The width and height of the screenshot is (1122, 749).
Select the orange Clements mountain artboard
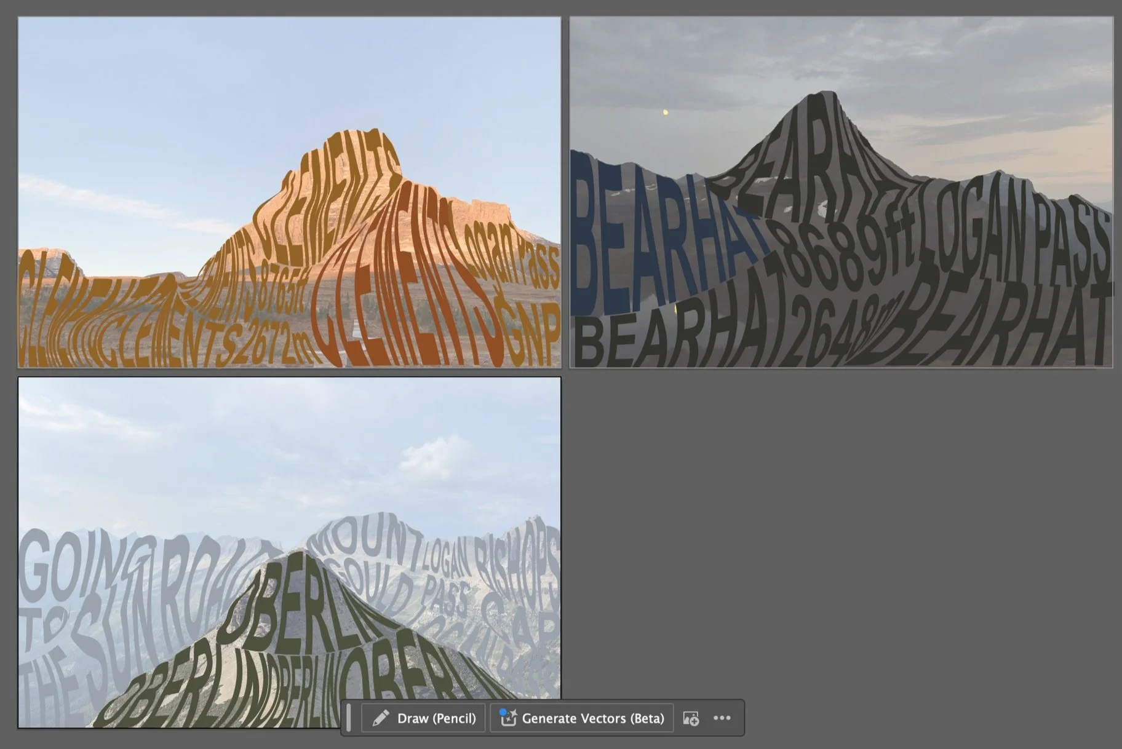coord(289,192)
